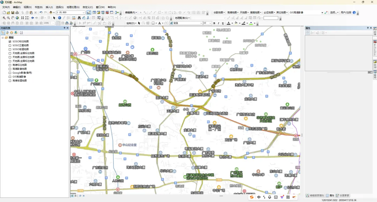377x202 pixels.
Task: Turn on the GIS高清影像 layer checkbox
Action: [x=10, y=77]
